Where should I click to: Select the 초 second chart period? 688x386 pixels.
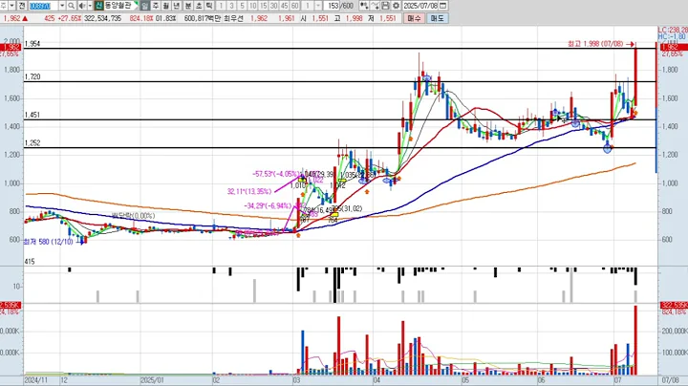click(x=199, y=6)
